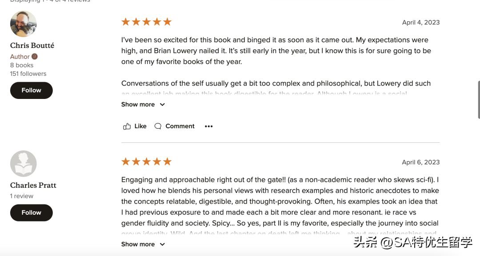The image size is (480, 256).
Task: Click Chris Boutté's profile photo
Action: pos(23,24)
